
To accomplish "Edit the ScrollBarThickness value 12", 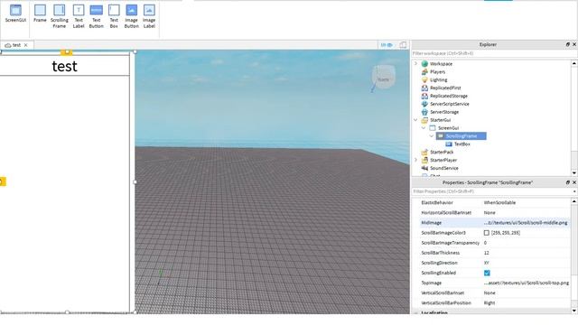I will click(x=527, y=253).
